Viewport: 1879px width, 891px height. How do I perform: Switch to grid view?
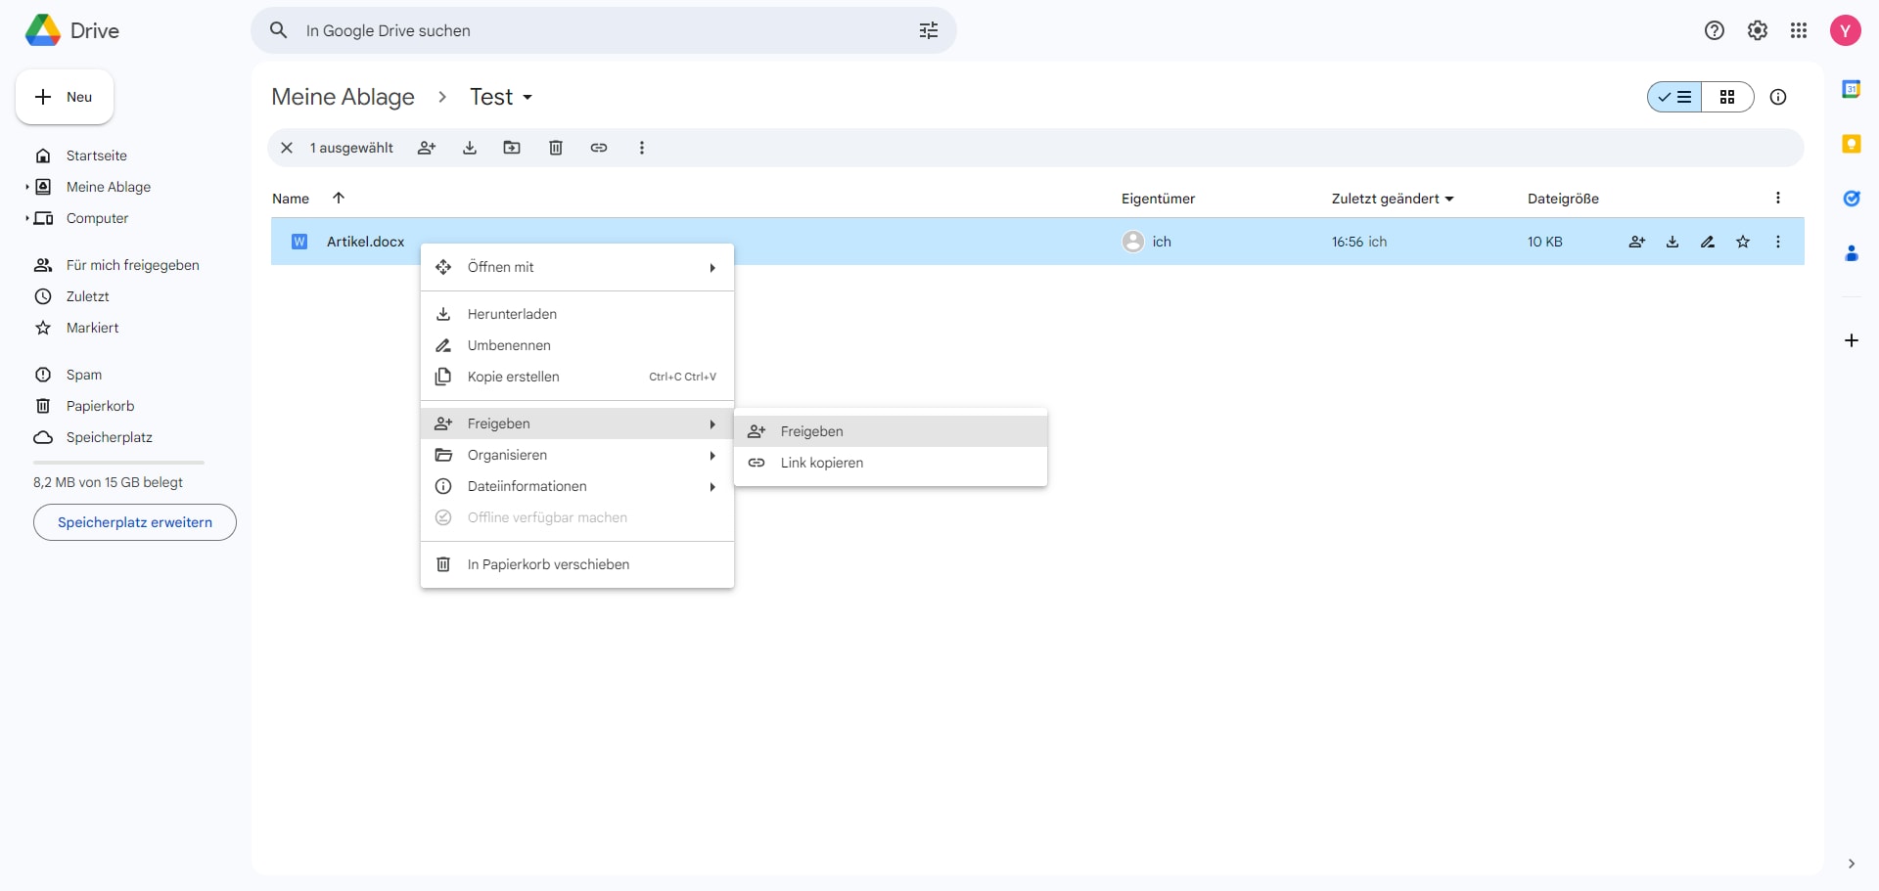(1727, 97)
